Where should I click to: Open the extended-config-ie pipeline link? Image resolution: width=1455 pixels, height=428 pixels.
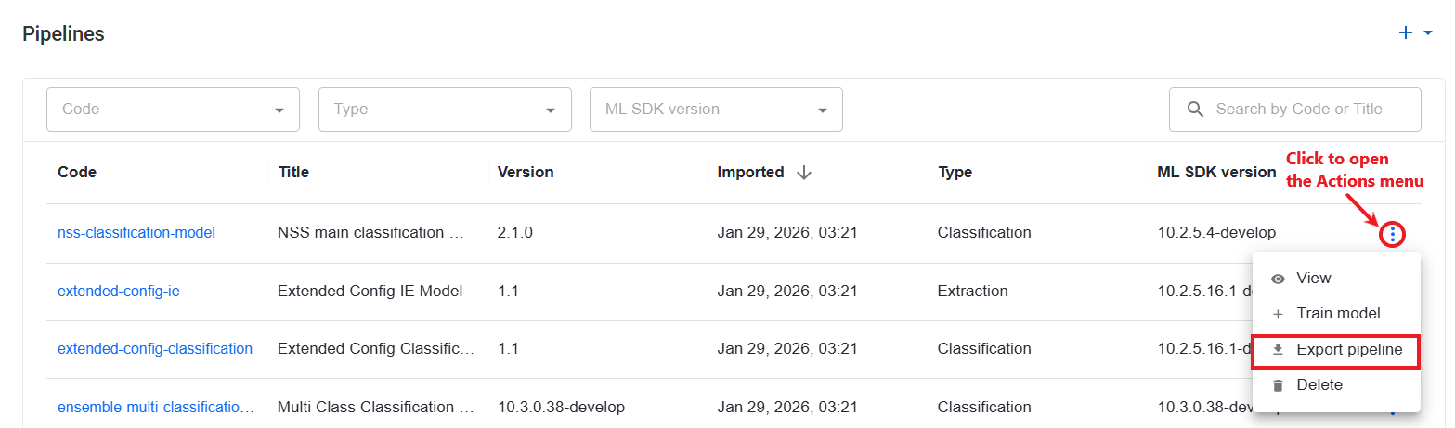click(119, 292)
